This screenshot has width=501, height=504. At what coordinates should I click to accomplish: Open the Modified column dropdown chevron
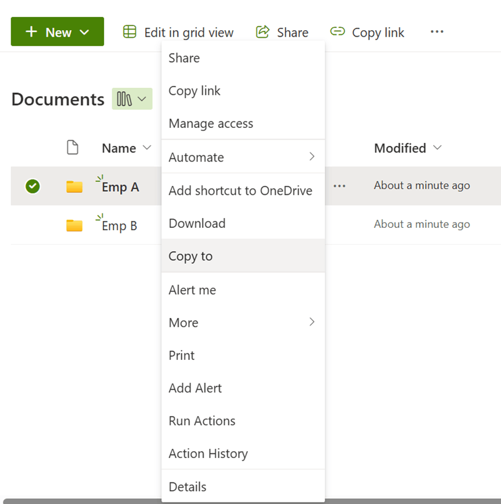coord(437,148)
